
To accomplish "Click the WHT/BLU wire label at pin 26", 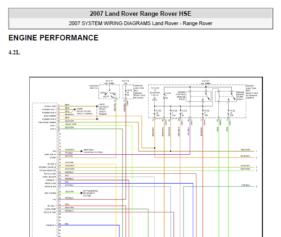I will tap(69, 185).
